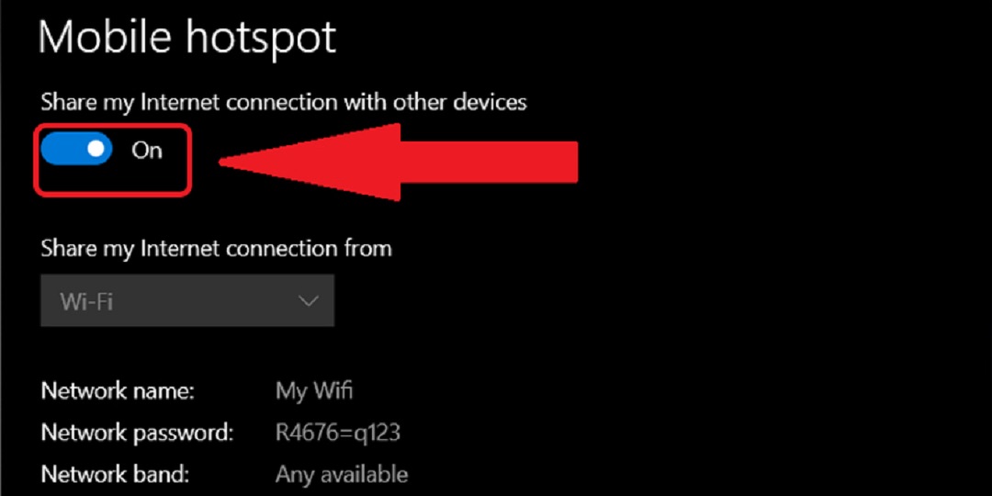Open the Wi-Fi connection source dropdown

pos(187,300)
